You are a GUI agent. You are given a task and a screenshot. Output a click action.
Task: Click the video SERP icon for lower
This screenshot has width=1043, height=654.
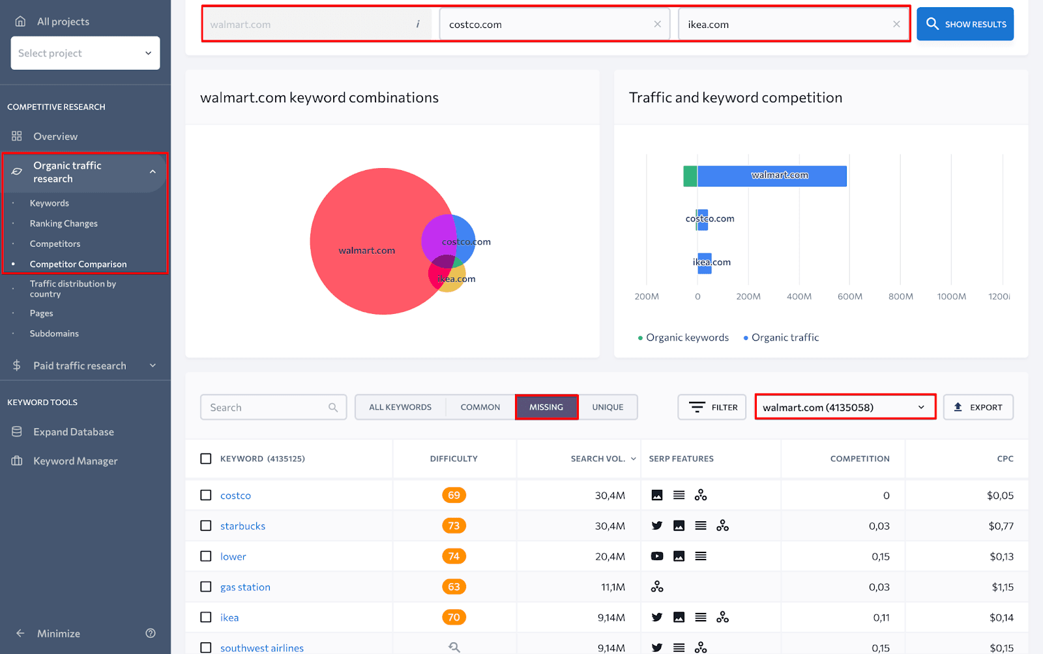click(657, 556)
